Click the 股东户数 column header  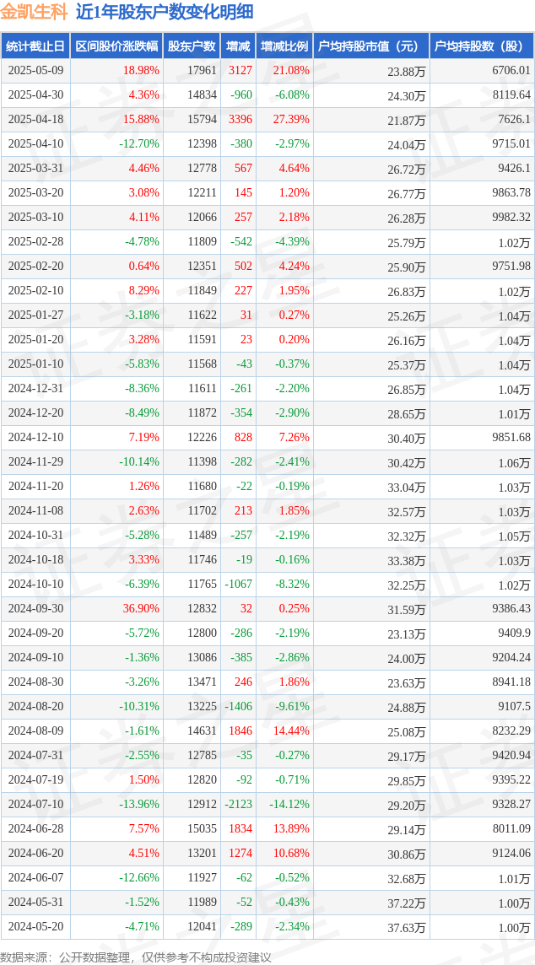point(192,46)
